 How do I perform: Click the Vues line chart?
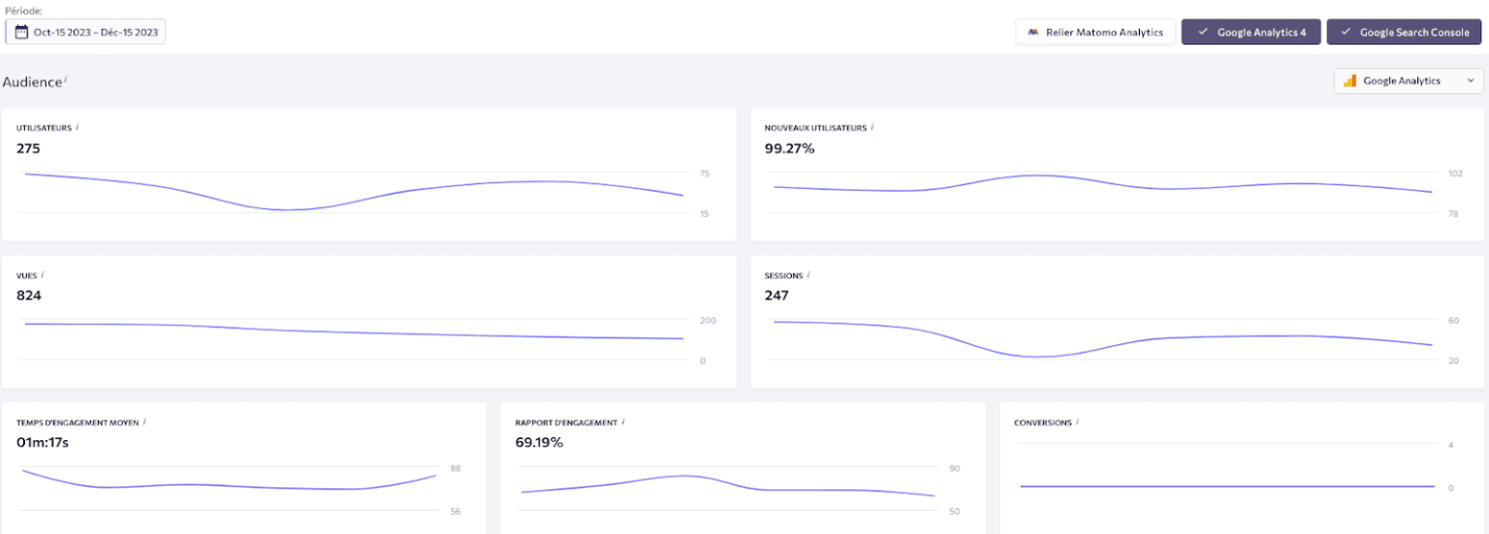click(354, 339)
